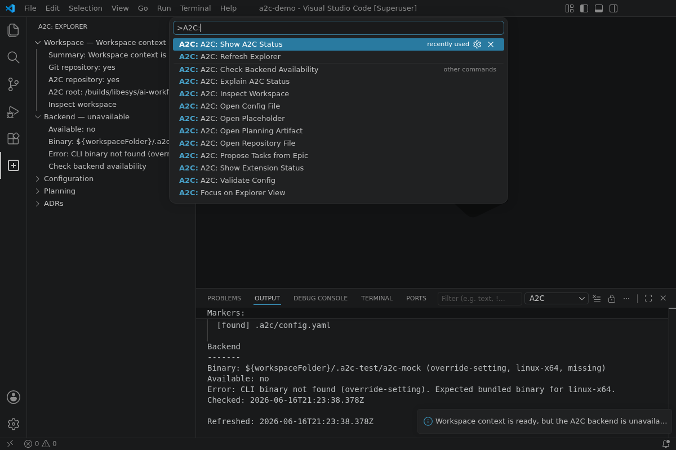
Task: Open the Source Control view icon
Action: point(13,84)
